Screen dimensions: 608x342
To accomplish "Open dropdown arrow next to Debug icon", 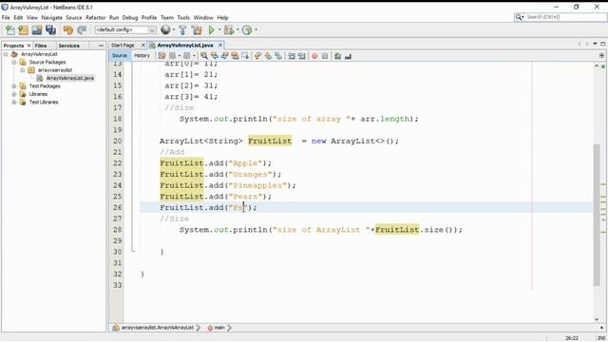I will point(237,29).
